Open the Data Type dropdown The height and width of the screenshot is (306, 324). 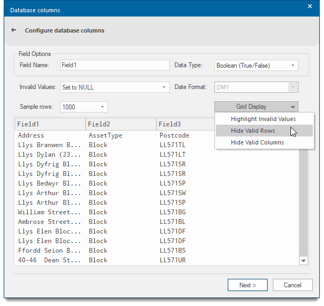256,66
